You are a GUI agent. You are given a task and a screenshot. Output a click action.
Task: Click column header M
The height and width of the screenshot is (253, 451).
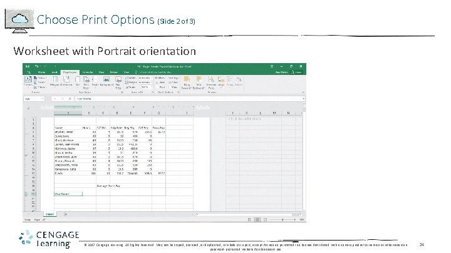coord(274,113)
